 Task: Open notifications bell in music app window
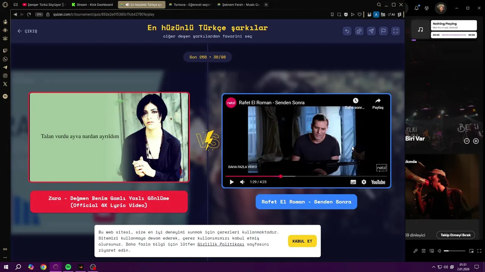click(416, 8)
